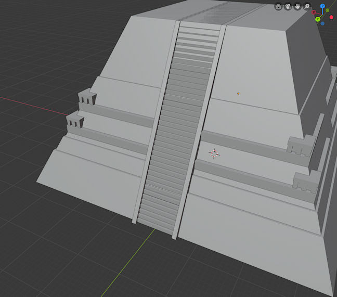
Task: Click the unlabeled green negative Y gizmo dot
Action: pos(327,10)
